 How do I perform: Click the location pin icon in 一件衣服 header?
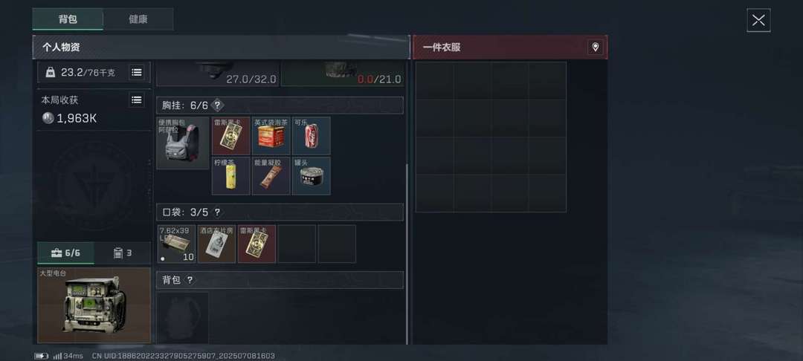595,48
